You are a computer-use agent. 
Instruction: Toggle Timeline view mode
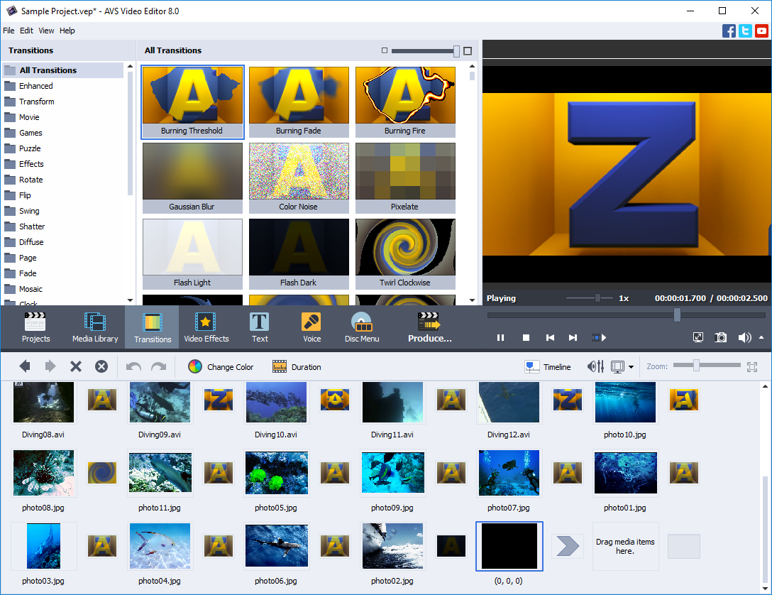[x=548, y=366]
